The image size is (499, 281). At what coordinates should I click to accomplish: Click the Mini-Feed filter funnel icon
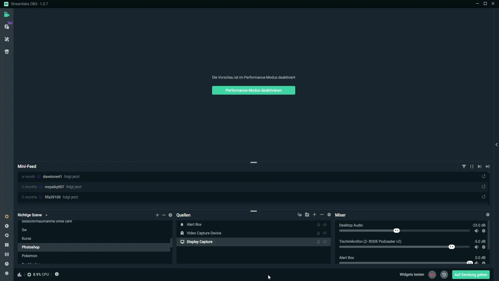pos(464,167)
